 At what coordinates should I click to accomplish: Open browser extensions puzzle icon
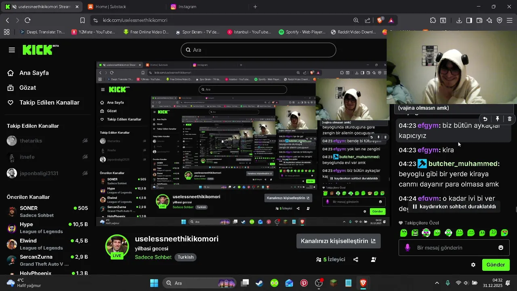433,20
